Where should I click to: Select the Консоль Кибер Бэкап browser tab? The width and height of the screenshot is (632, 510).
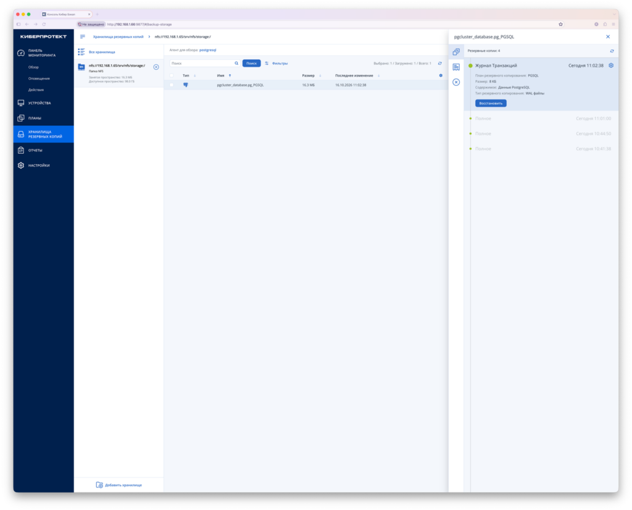coord(66,14)
